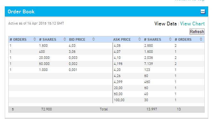Click the 7.139 ask shares cell
This screenshot has height=119, width=213.
148,64
